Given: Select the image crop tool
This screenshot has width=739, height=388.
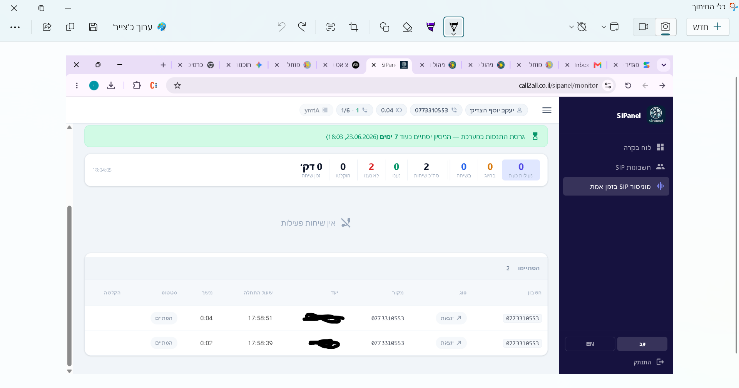Looking at the screenshot, I should [x=354, y=27].
